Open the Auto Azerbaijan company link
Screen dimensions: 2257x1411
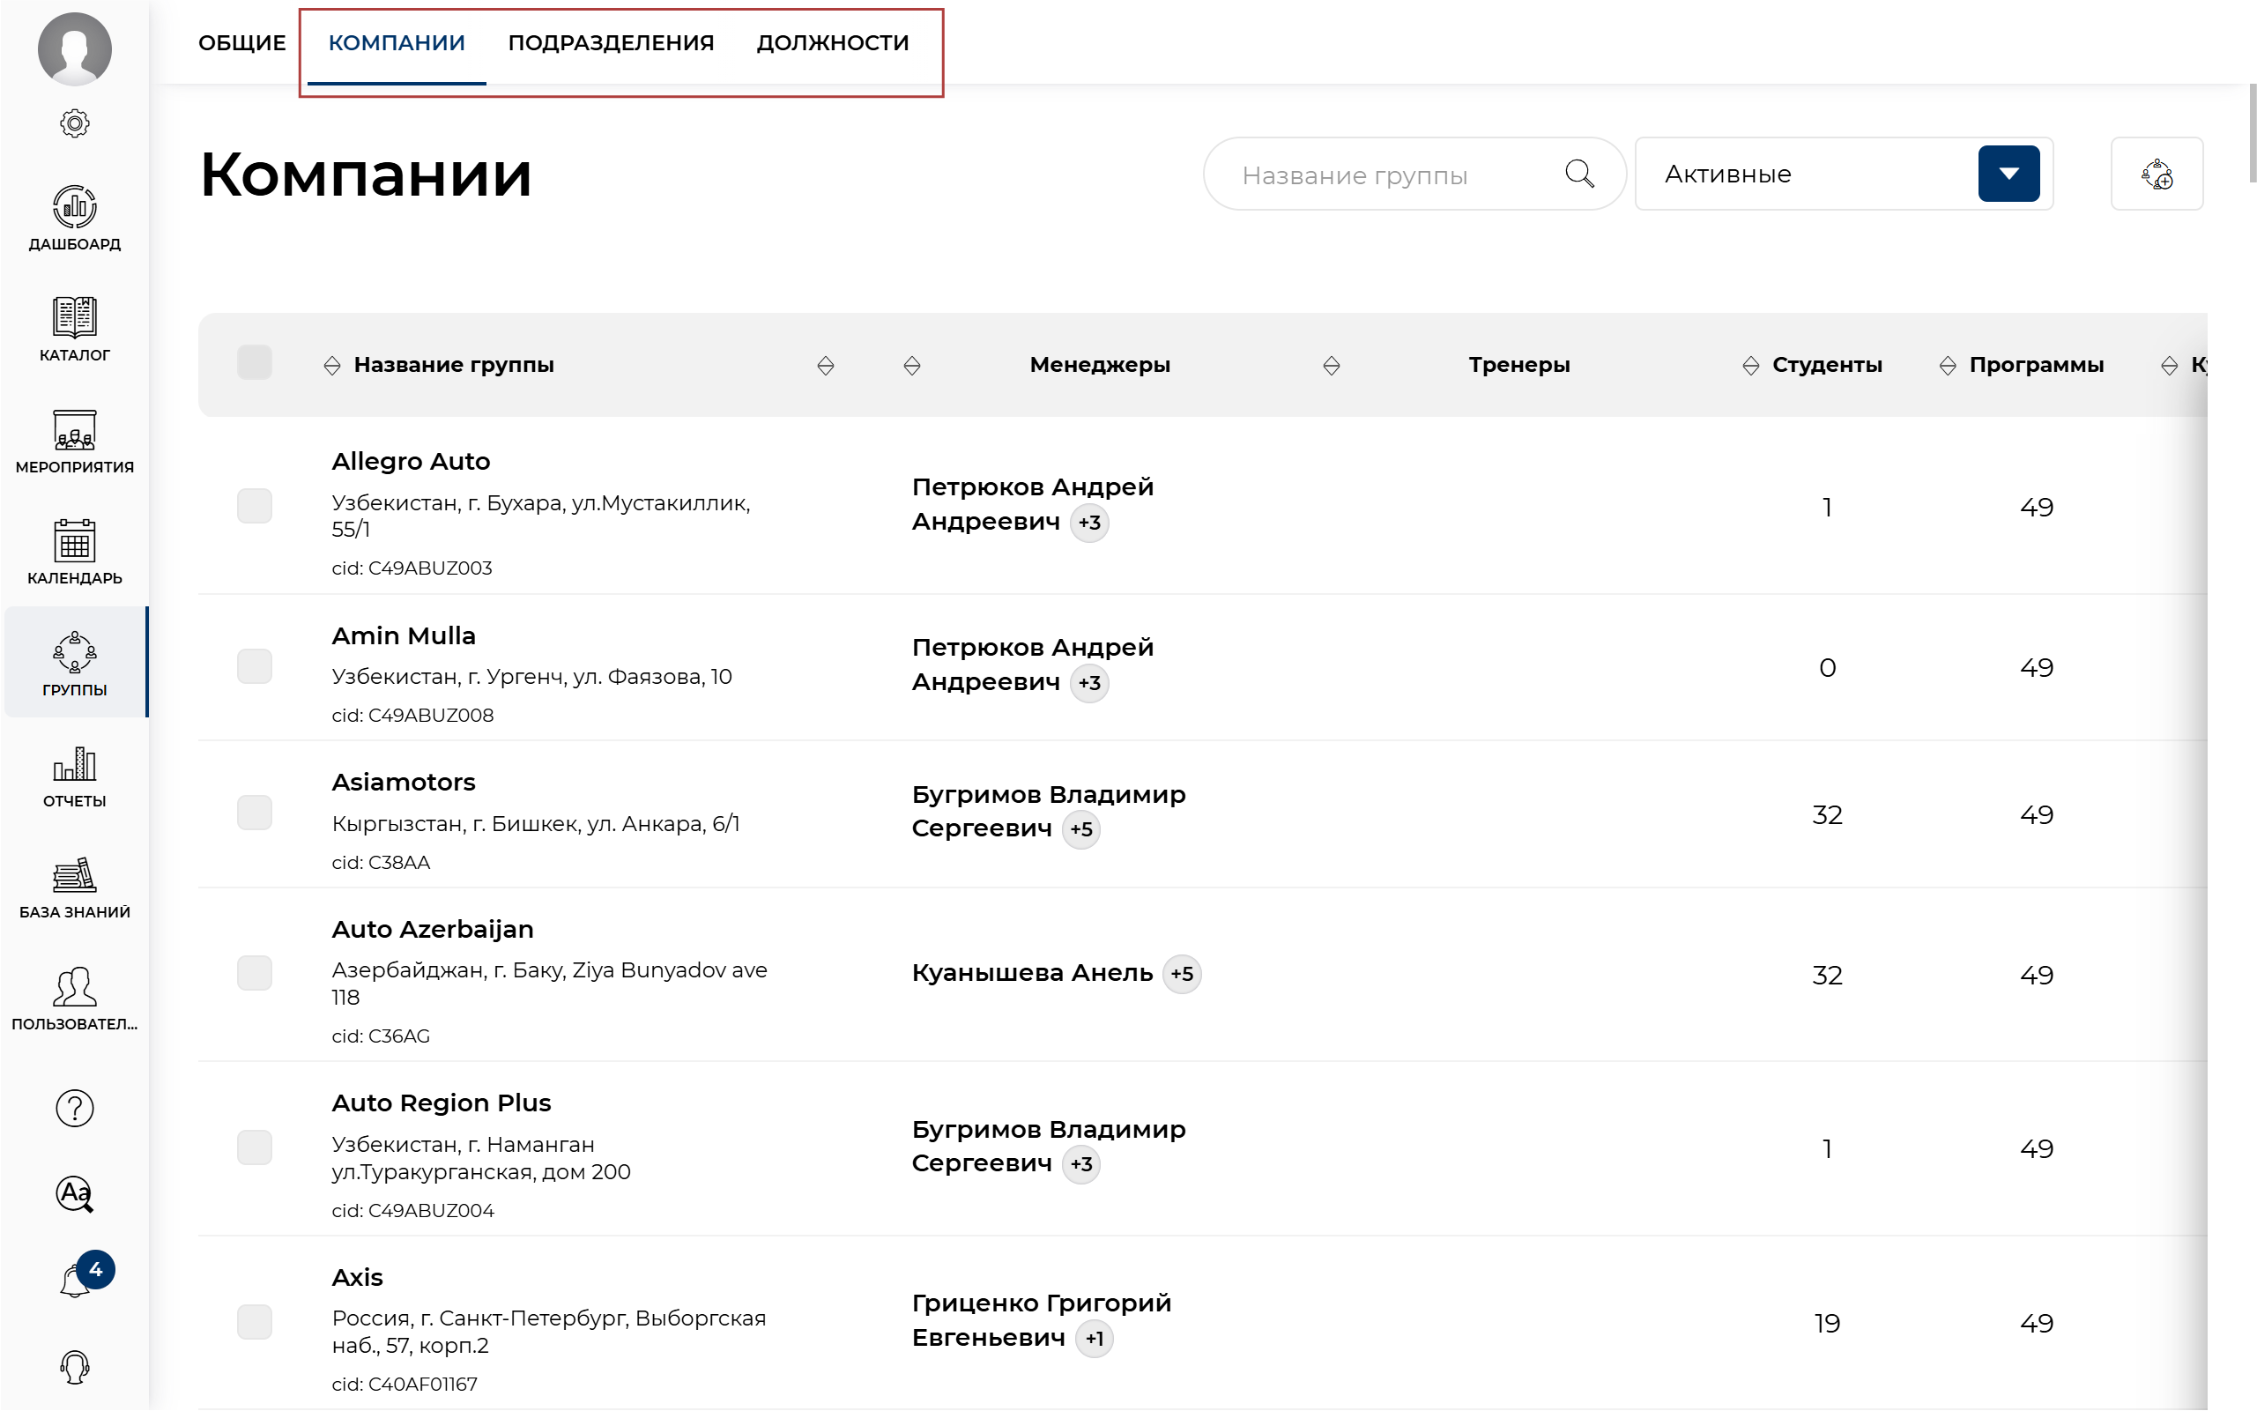point(432,930)
